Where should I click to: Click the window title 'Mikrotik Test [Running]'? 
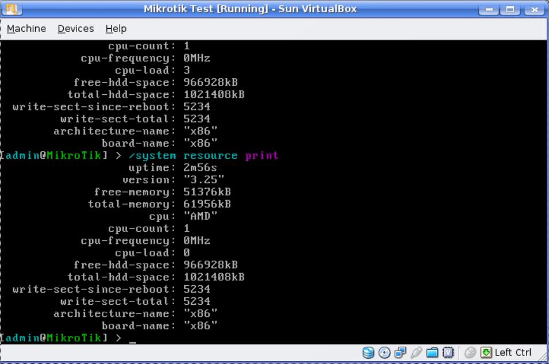click(206, 9)
